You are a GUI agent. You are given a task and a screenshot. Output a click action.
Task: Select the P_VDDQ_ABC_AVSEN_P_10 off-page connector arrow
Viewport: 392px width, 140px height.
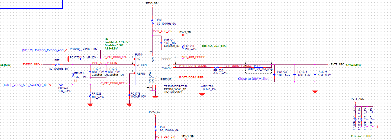50,85
